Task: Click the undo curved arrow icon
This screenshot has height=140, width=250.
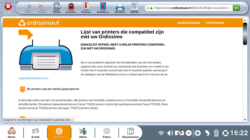Action: click(x=207, y=133)
